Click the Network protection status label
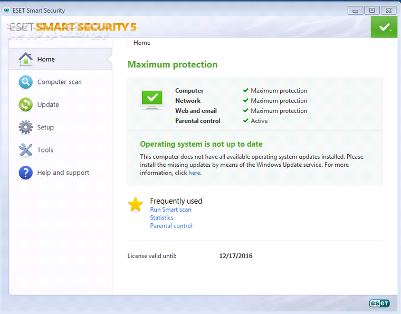This screenshot has height=314, width=401. (x=188, y=100)
